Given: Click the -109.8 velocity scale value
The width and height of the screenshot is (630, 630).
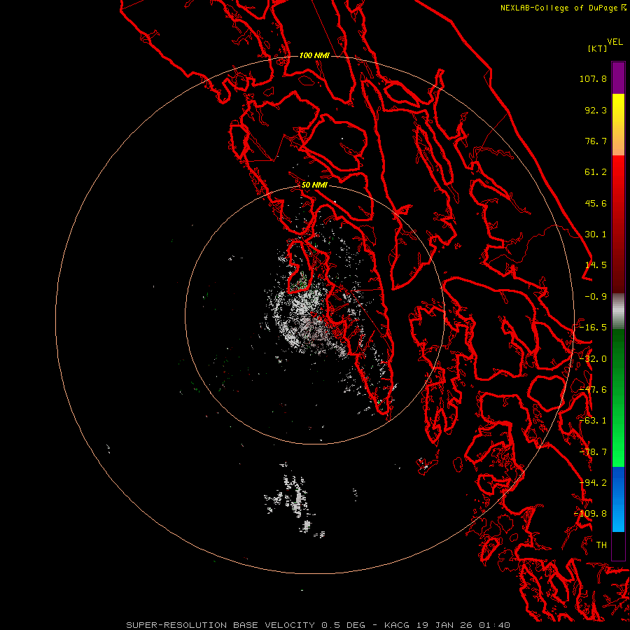Looking at the screenshot, I should point(591,514).
